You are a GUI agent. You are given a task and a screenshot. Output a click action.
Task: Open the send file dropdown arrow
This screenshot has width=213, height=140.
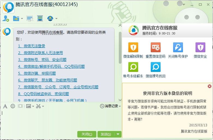click(22, 19)
